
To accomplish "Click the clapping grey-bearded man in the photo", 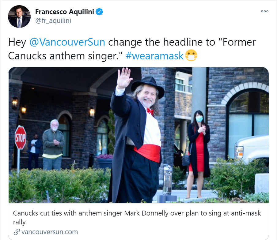I will point(53,145).
